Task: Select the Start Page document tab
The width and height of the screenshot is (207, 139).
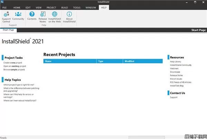Action: pyautogui.click(x=8, y=30)
